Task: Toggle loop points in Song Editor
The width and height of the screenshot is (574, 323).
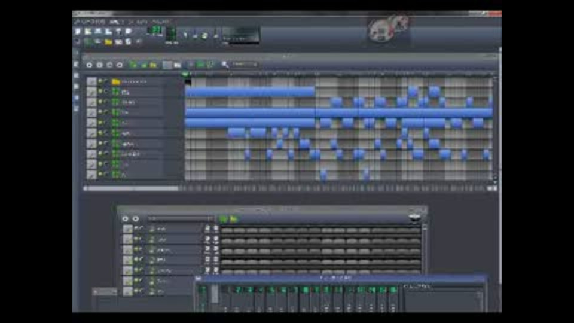Action: [x=200, y=65]
